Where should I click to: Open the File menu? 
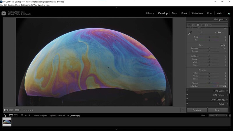coord(2,5)
